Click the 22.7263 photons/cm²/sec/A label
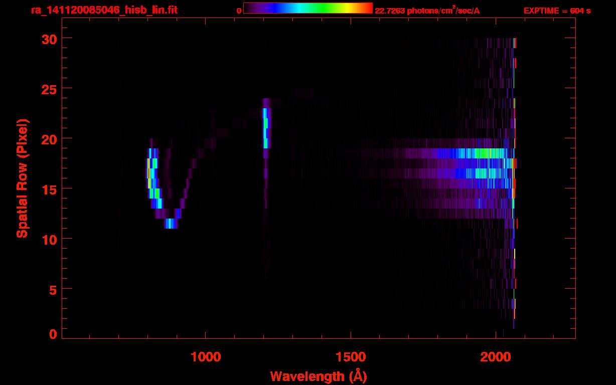Viewport: 616px width, 385px height. point(427,11)
